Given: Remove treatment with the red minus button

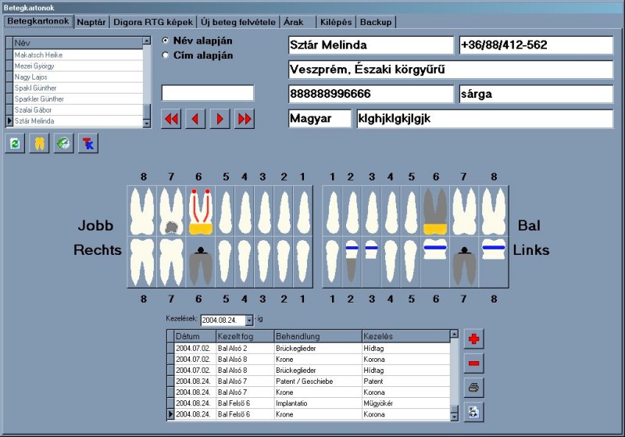Looking at the screenshot, I should pos(473,363).
